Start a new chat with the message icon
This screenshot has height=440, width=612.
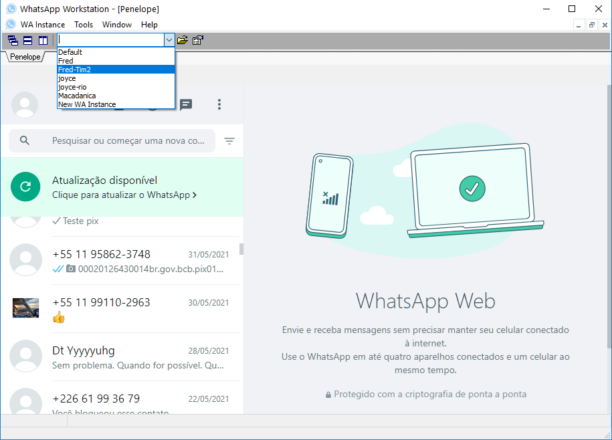186,104
